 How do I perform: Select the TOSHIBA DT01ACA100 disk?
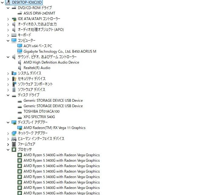tap(41, 111)
